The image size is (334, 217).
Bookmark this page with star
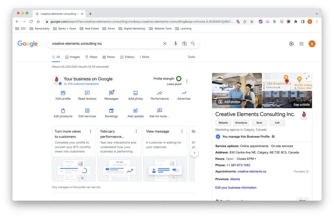pos(252,22)
